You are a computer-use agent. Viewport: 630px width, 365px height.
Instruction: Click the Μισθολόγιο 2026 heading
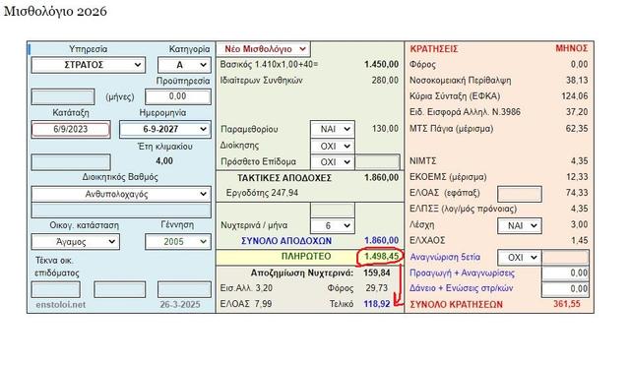click(55, 11)
